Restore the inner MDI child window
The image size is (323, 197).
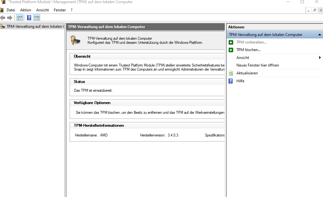(x=314, y=10)
